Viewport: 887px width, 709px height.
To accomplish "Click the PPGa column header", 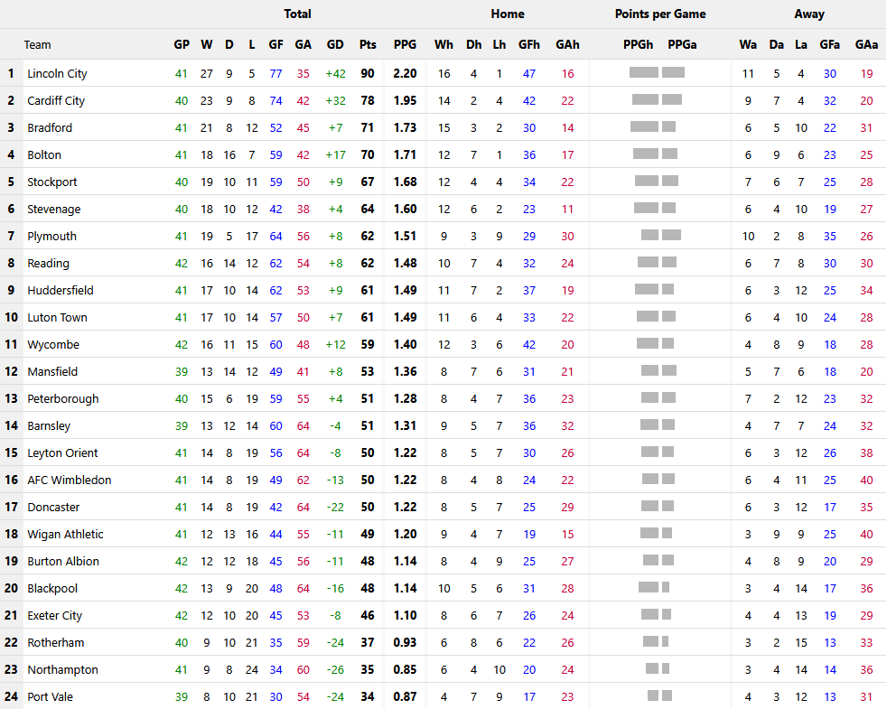I will pos(682,44).
